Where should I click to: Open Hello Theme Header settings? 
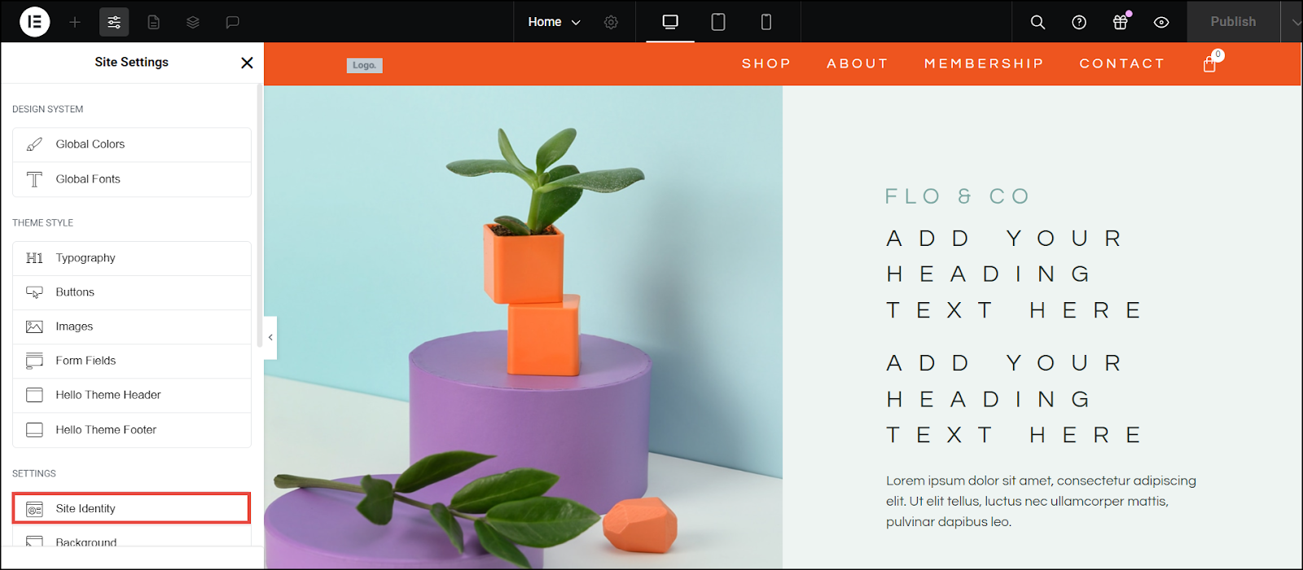132,395
